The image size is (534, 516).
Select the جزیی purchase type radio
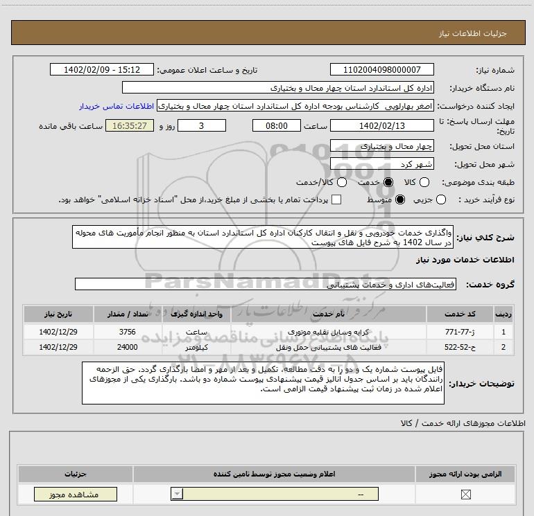tap(441, 199)
